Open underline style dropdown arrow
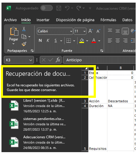 coord(61,41)
